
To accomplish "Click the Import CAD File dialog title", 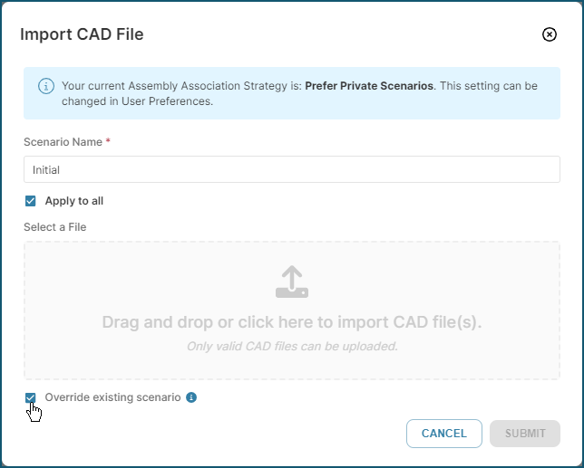I will tap(82, 34).
